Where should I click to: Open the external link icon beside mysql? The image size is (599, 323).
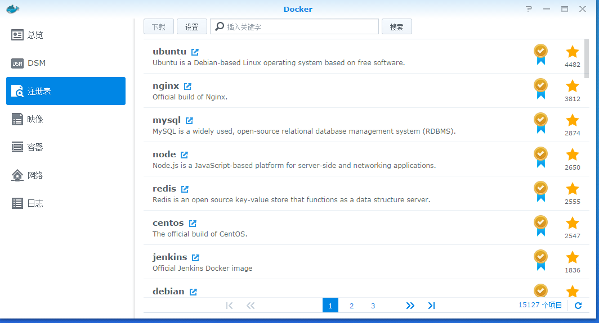point(189,121)
